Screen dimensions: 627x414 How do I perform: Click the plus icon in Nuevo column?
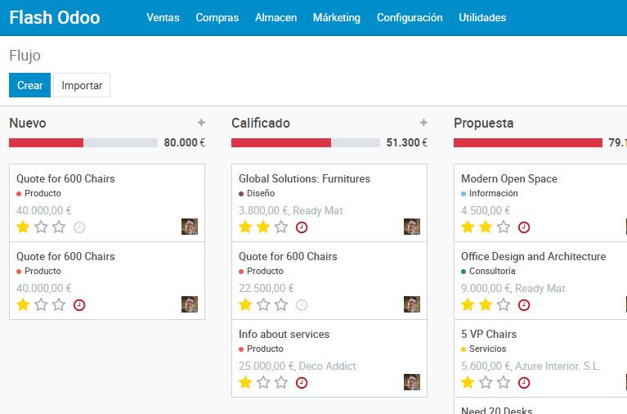201,123
